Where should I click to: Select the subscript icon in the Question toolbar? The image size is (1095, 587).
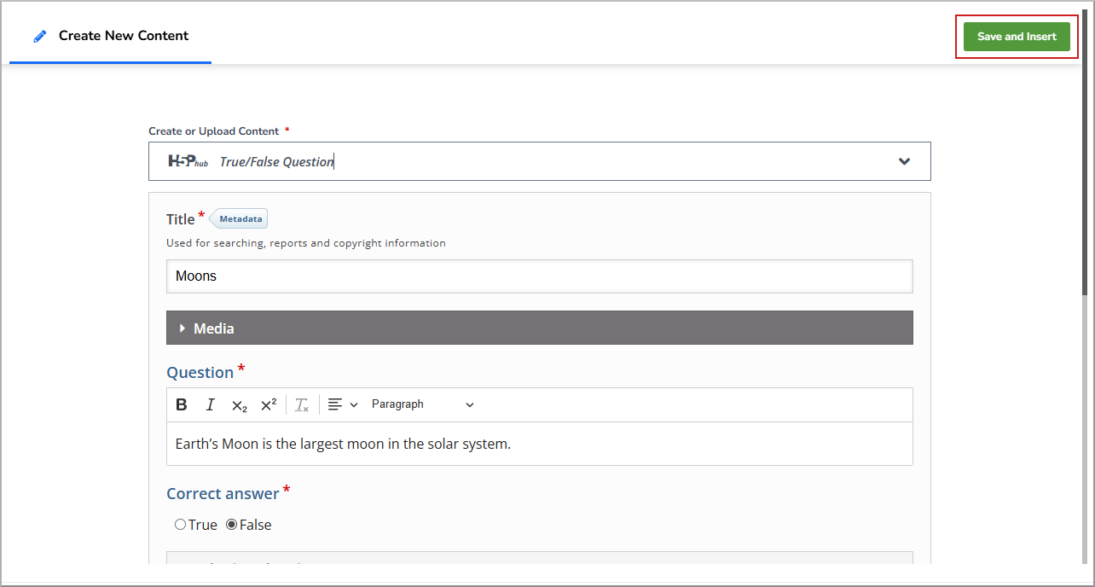point(239,404)
